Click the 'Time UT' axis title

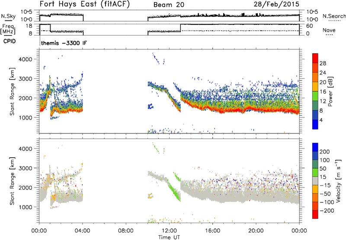[169, 237]
